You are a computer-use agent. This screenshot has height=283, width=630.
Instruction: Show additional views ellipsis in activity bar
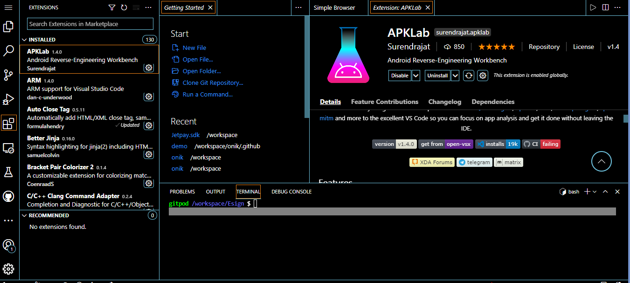point(8,220)
